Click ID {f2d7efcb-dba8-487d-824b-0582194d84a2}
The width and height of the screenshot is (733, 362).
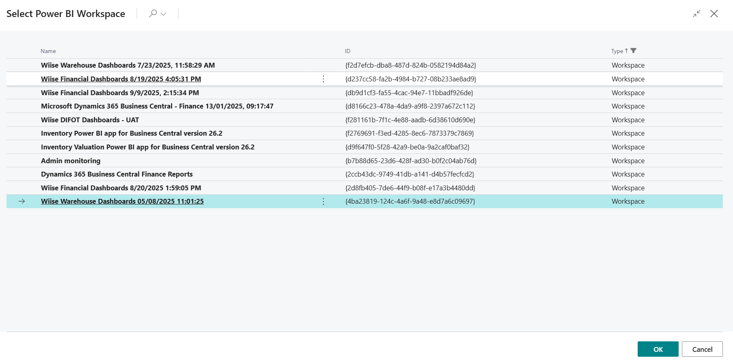click(411, 65)
